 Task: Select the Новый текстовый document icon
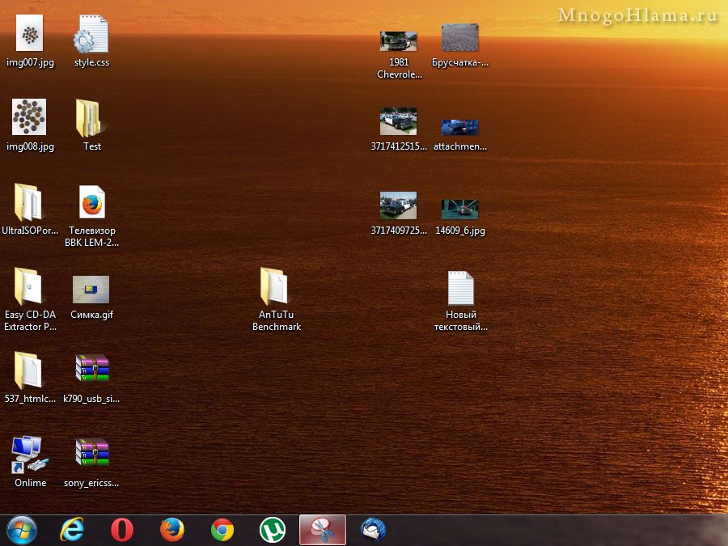tap(460, 289)
